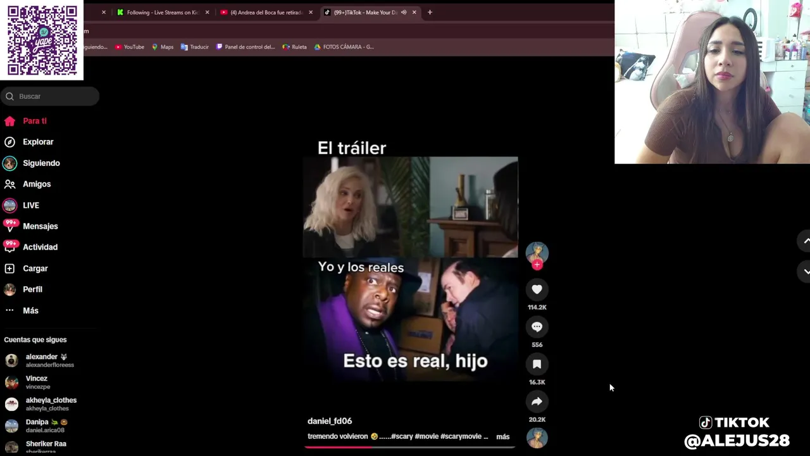Open FOTOS CÁMARA bookmark

(344, 47)
